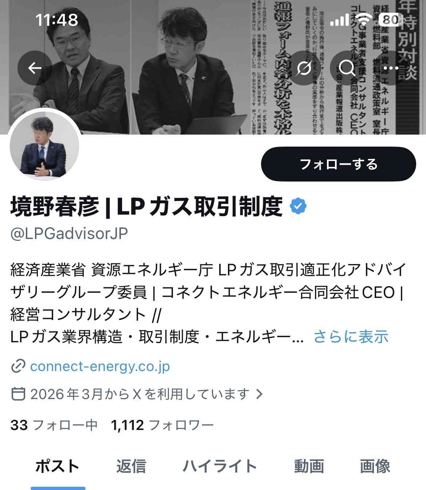This screenshot has height=490, width=426.
Task: Tap the battery indicator in status bar
Action: click(391, 20)
